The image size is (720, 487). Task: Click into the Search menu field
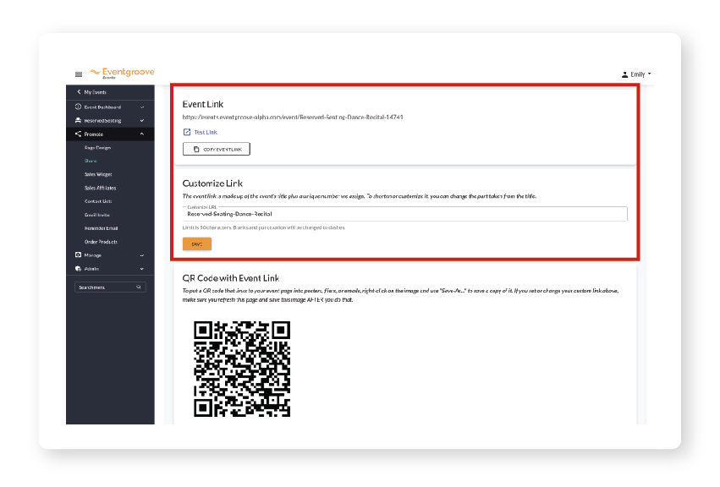point(110,287)
